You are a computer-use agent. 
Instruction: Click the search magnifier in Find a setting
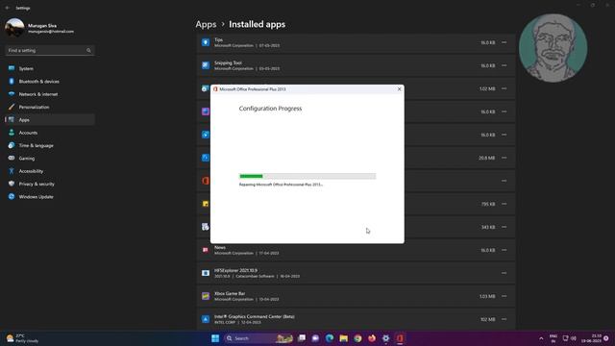point(88,51)
